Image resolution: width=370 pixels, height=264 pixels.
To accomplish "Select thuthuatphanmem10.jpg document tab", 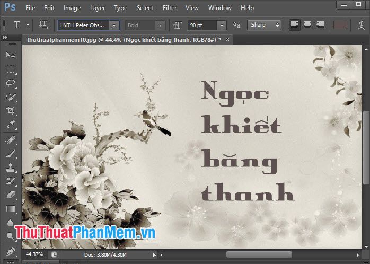I will click(124, 40).
